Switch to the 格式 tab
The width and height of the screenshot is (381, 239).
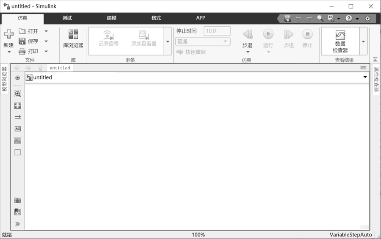pos(156,18)
